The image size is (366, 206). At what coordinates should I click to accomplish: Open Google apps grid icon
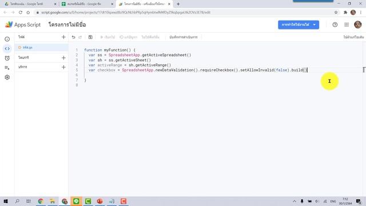[347, 25]
